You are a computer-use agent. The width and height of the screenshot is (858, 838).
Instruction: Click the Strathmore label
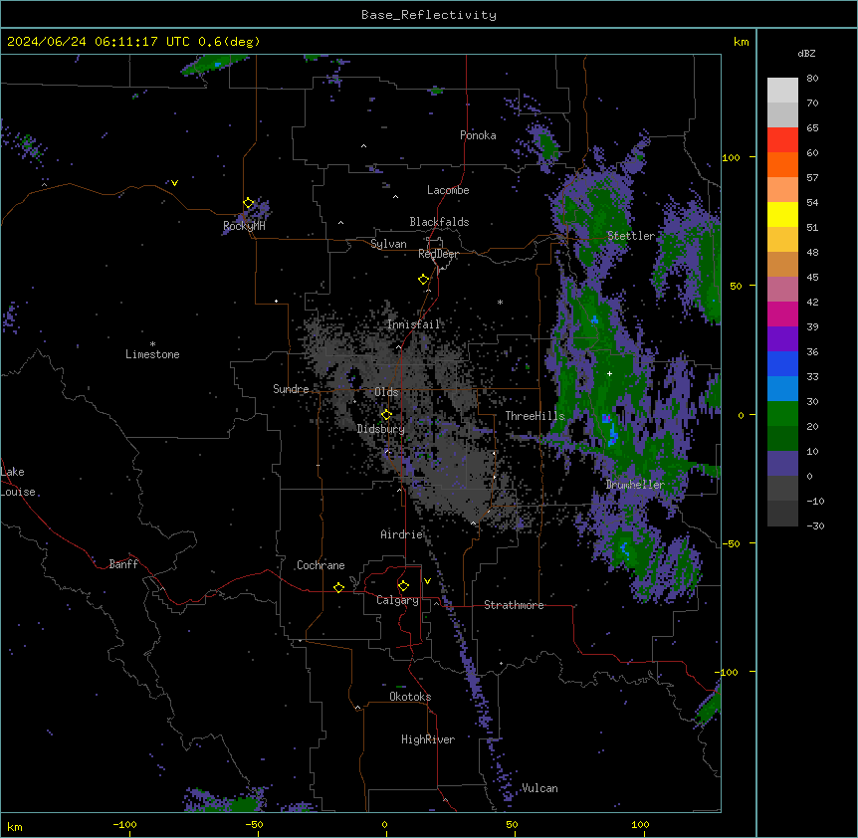coord(514,605)
